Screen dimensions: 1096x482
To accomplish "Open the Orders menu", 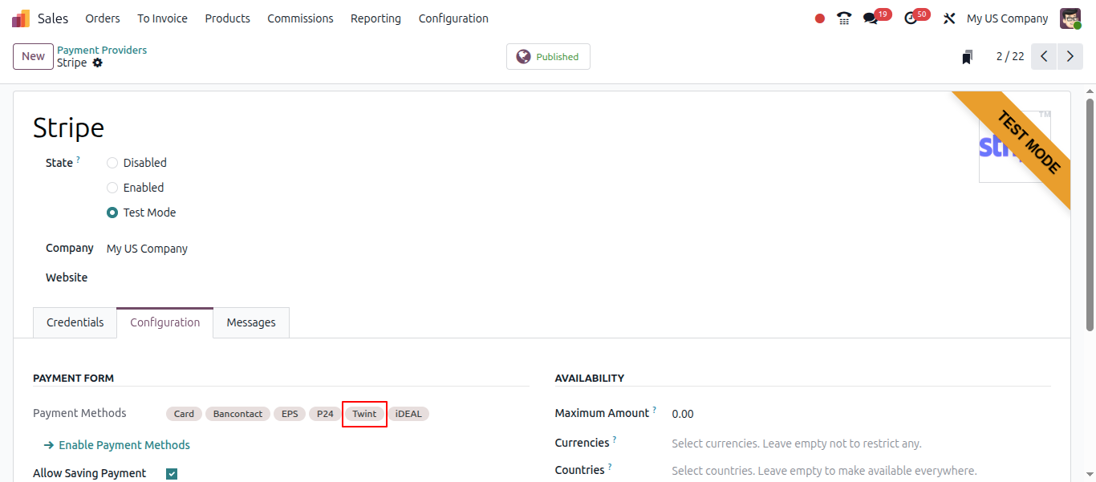I will pos(103,18).
